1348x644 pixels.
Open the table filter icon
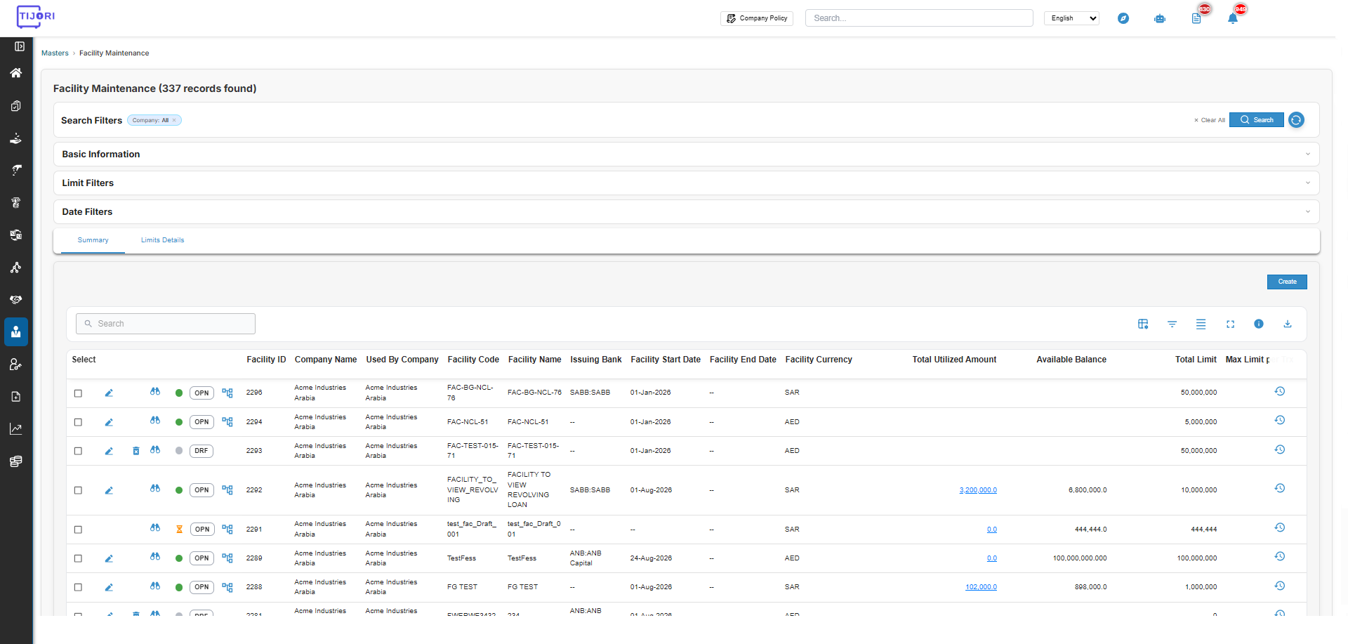click(1172, 324)
